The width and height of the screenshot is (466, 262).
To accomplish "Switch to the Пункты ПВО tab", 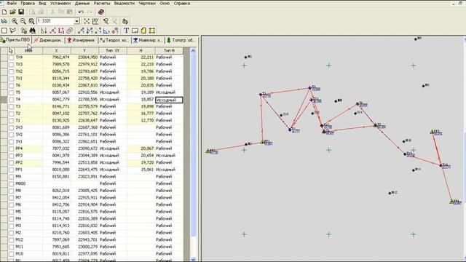I will pyautogui.click(x=15, y=40).
